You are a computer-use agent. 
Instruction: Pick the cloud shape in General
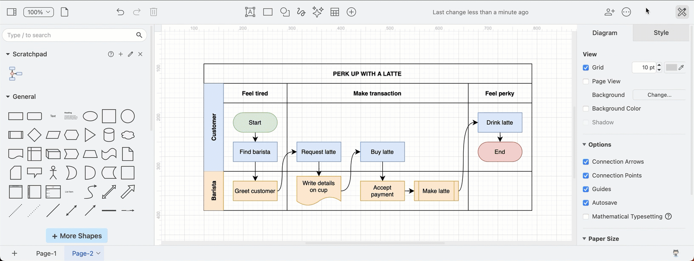[128, 135]
